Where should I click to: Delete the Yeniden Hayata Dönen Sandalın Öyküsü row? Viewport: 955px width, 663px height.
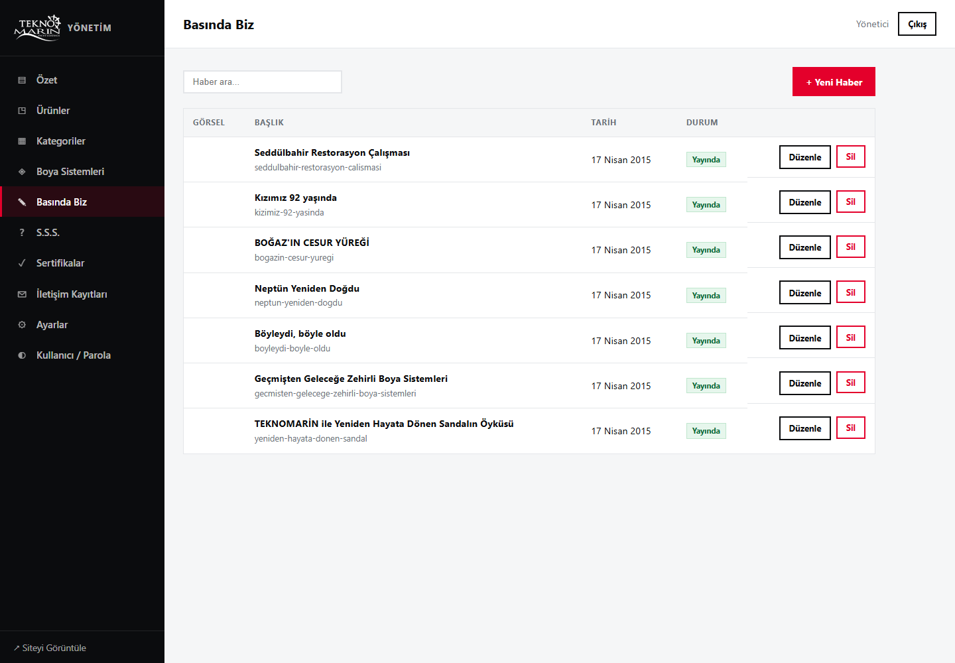(851, 428)
